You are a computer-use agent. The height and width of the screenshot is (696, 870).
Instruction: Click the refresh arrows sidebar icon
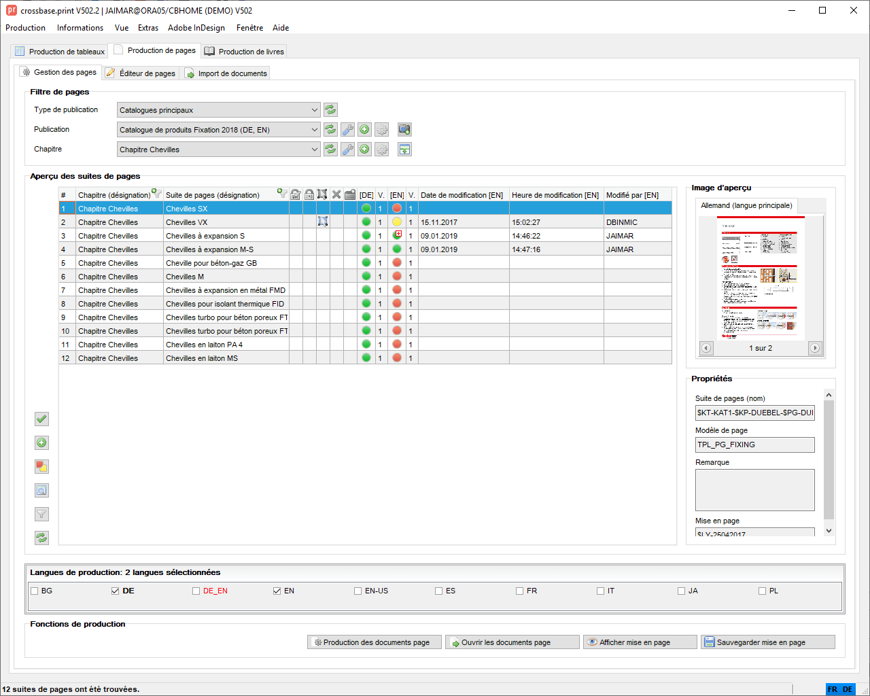click(x=41, y=538)
